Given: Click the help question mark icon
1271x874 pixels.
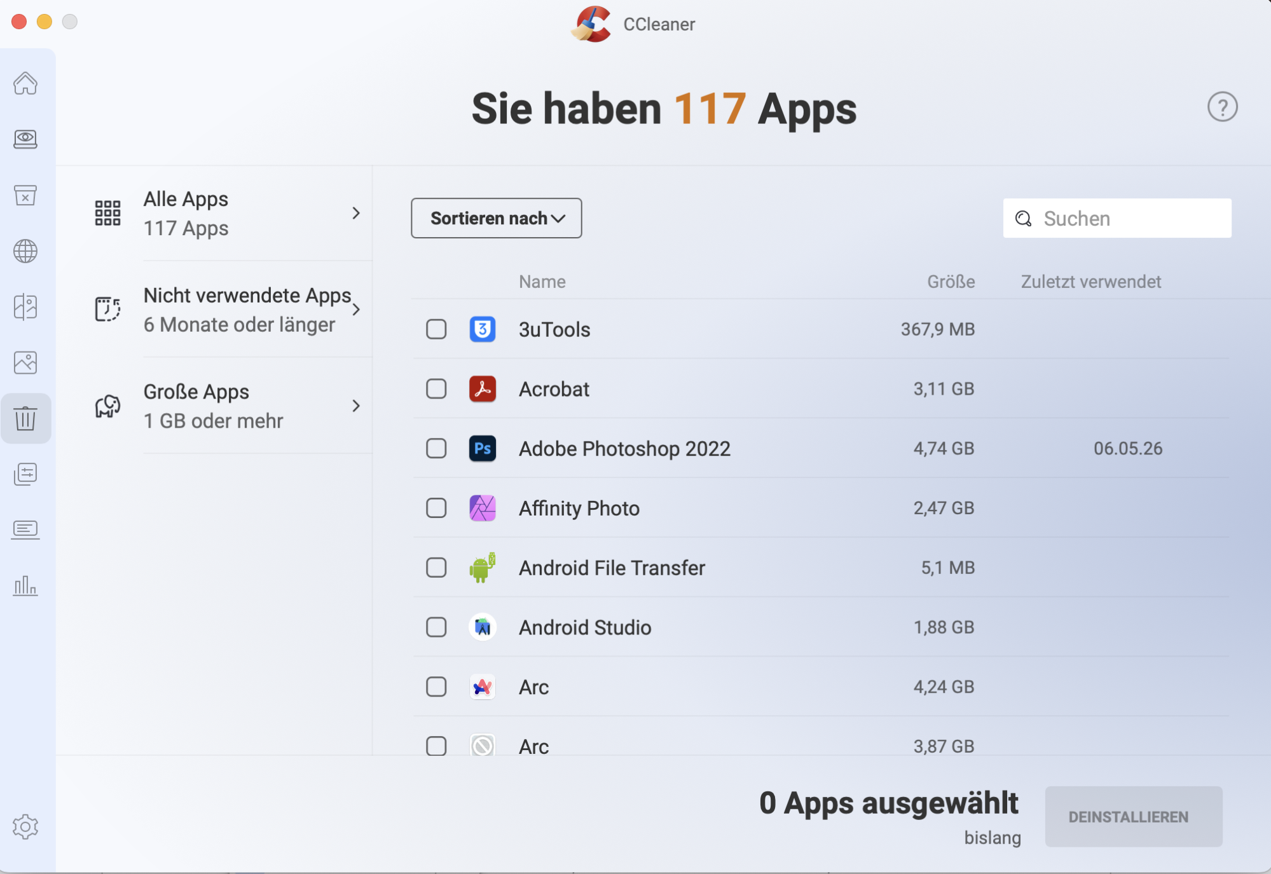Looking at the screenshot, I should coord(1222,107).
